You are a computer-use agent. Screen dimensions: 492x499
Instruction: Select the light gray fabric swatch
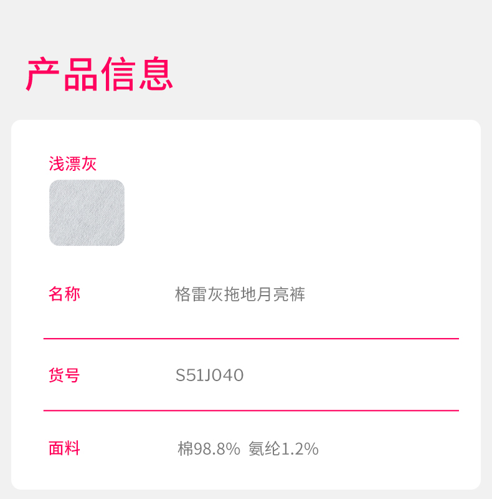[87, 213]
